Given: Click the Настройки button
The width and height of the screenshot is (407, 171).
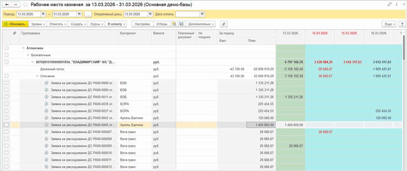Looking at the screenshot, I should tap(142, 24).
